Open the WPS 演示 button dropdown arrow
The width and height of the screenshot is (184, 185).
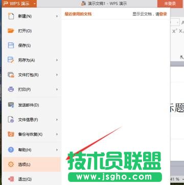pos(35,4)
